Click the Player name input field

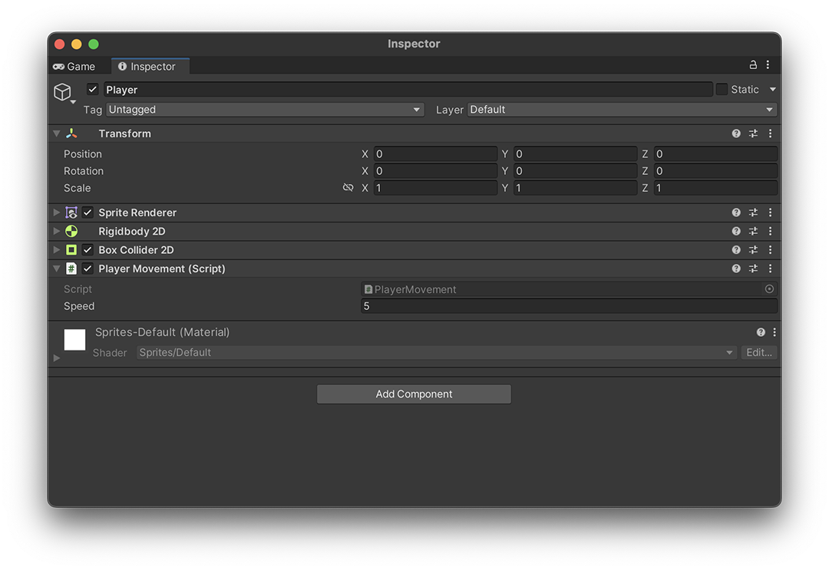coord(408,89)
